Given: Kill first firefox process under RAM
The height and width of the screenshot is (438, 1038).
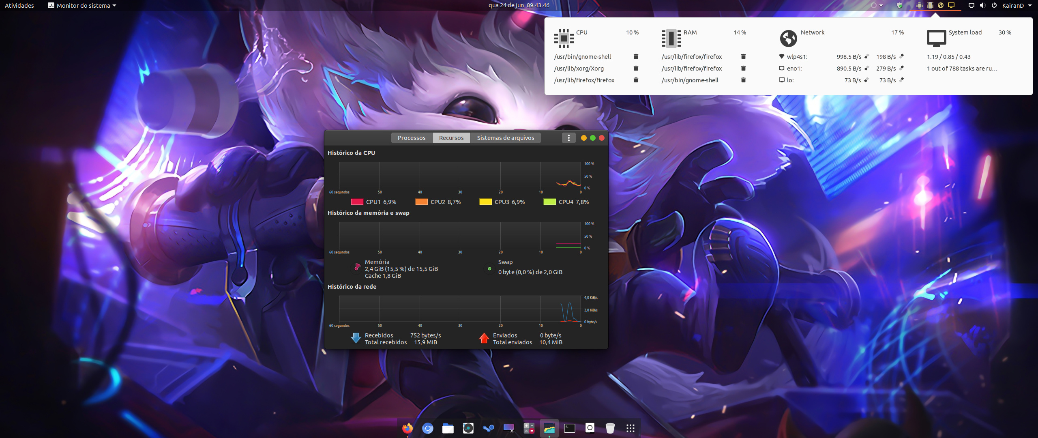Looking at the screenshot, I should pos(743,57).
